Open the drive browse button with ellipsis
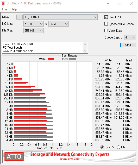 [19, 17]
